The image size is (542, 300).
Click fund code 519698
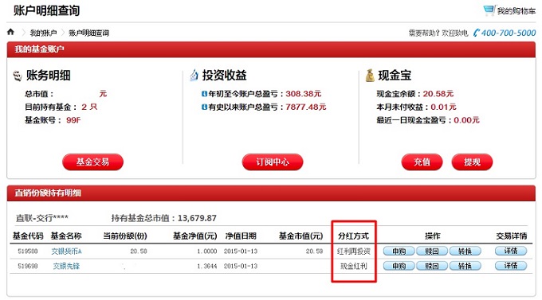click(x=28, y=266)
